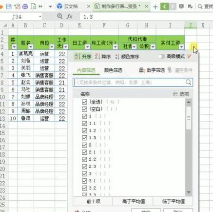
Task: Click the Print icon
Action: pyautogui.click(x=25, y=6)
